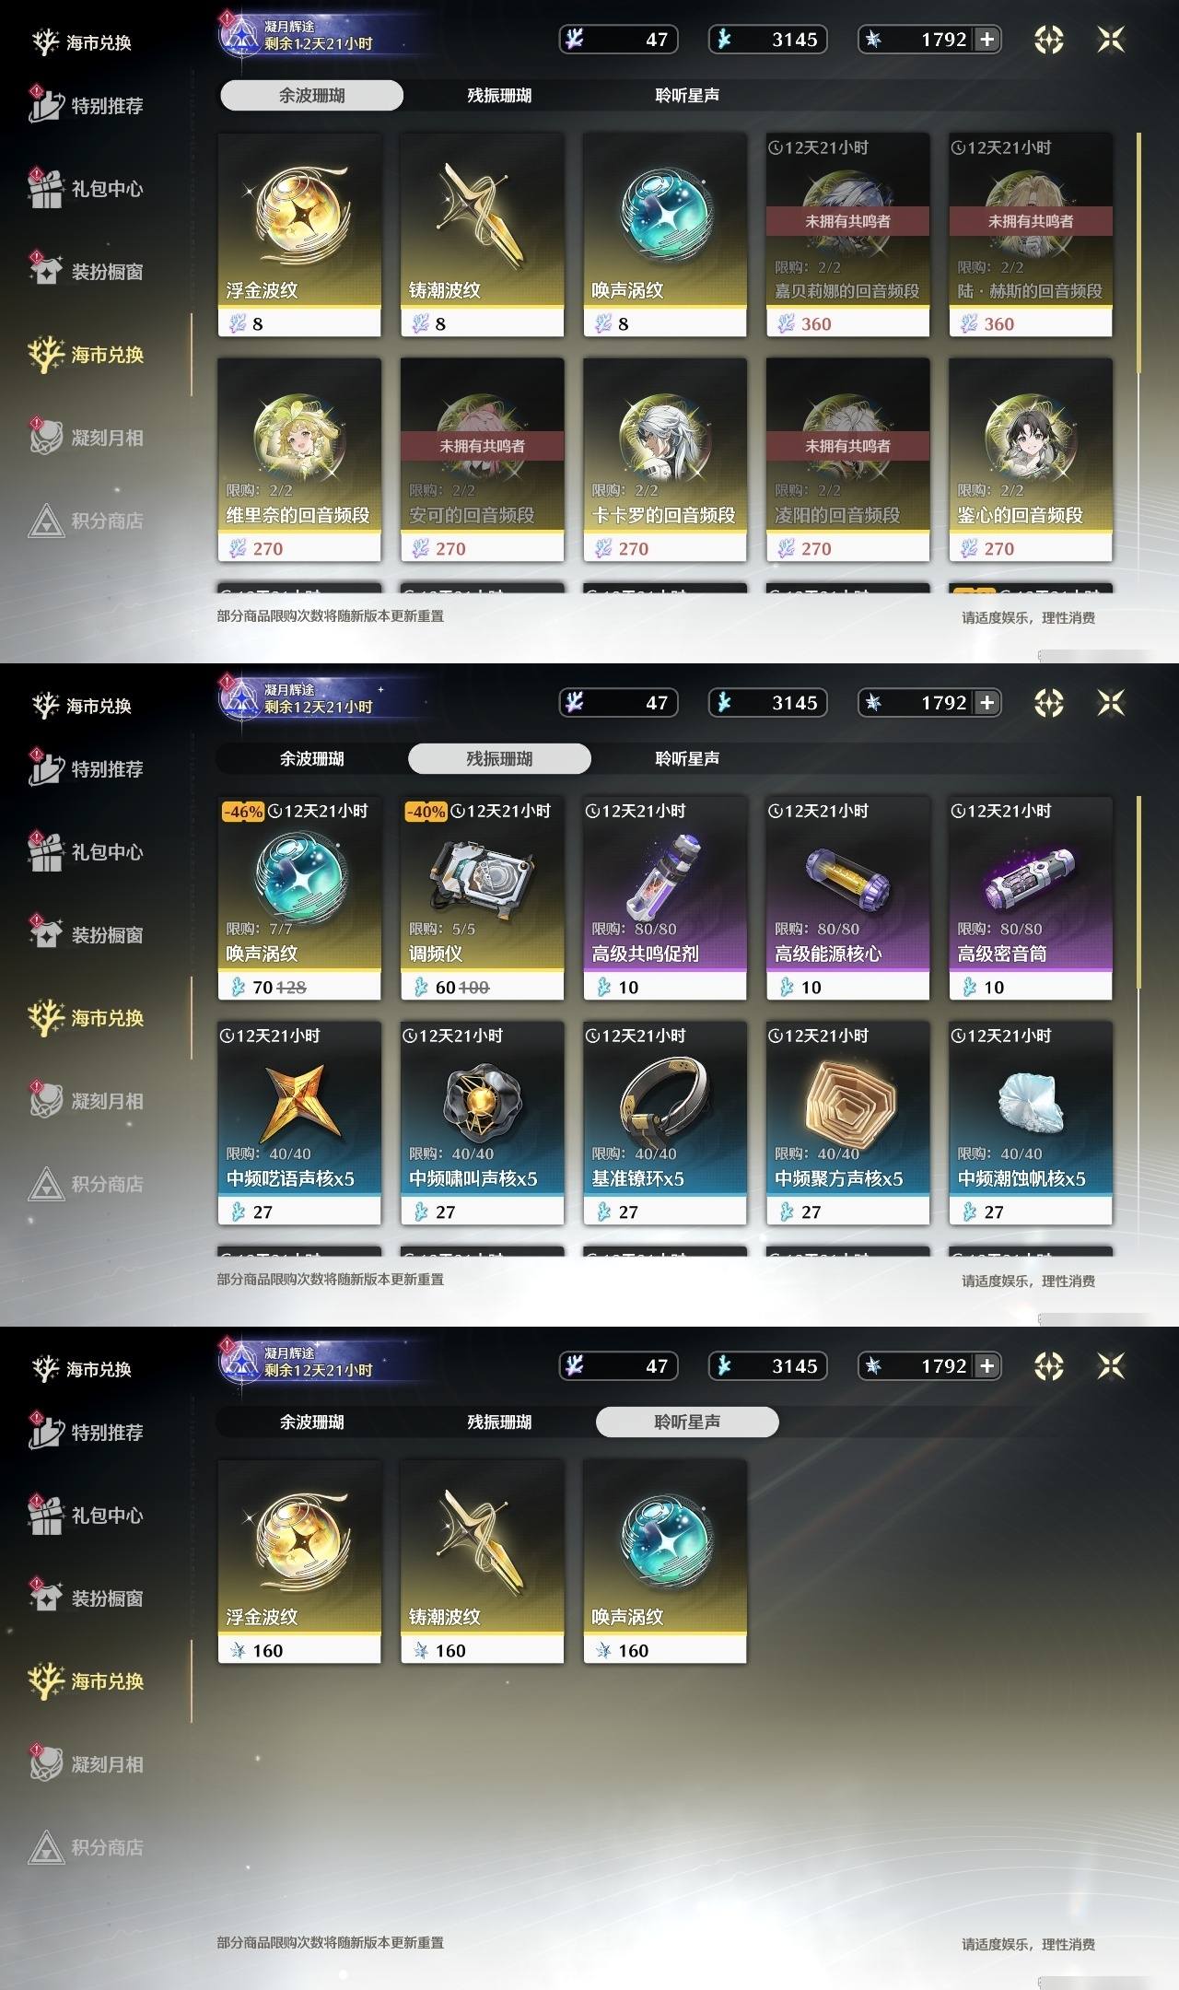Select 卡卡罗的回音频段 character card
Image resolution: width=1179 pixels, height=1990 pixels.
(x=665, y=460)
